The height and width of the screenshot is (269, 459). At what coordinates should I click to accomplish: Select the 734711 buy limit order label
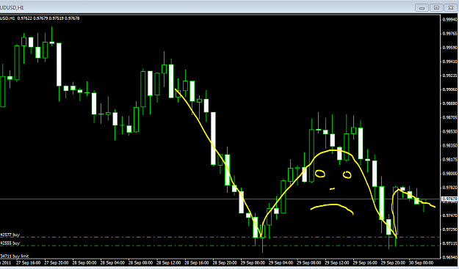(15, 256)
